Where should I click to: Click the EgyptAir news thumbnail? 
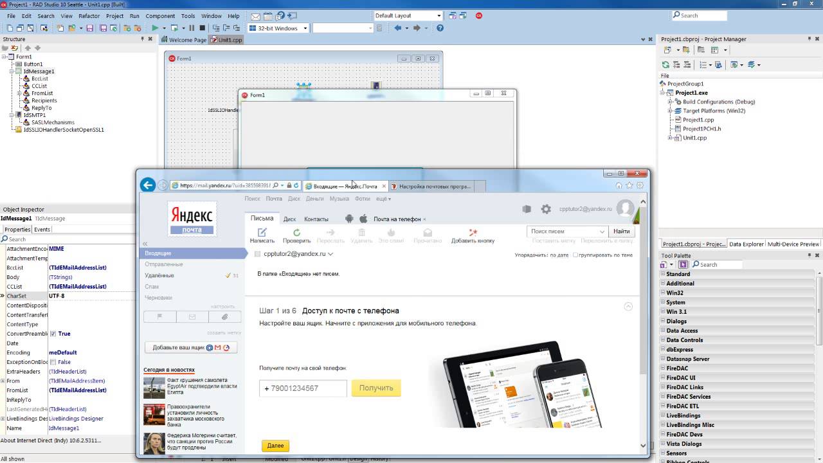point(154,388)
